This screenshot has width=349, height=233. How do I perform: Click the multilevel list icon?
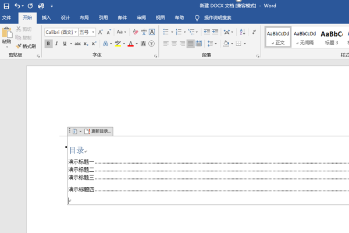pyautogui.click(x=191, y=32)
